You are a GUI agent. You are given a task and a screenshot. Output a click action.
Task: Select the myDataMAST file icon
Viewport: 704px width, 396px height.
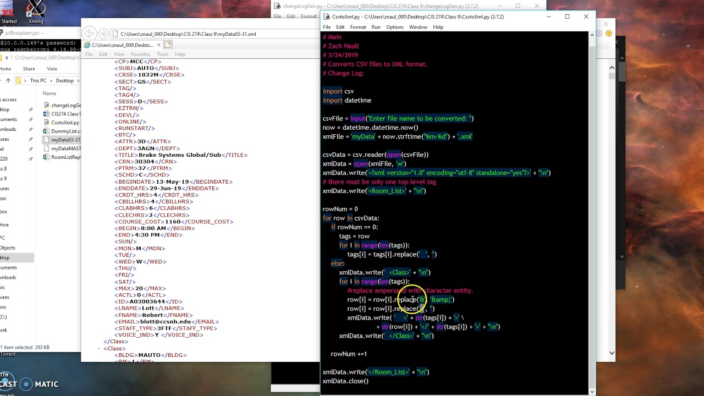(x=47, y=148)
